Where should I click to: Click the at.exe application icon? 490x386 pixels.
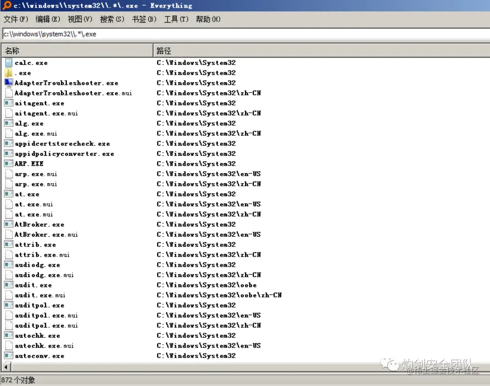9,194
